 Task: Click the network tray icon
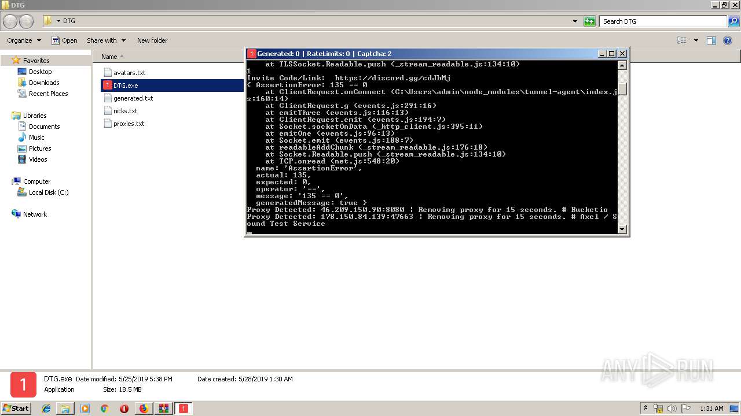pos(658,408)
